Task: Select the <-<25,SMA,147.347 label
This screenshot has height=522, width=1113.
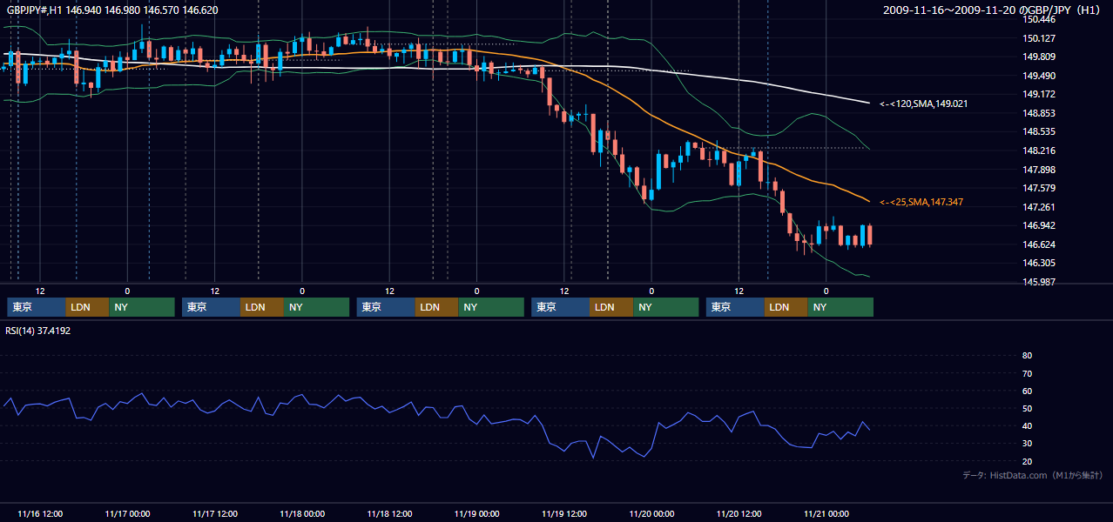Action: pos(921,202)
